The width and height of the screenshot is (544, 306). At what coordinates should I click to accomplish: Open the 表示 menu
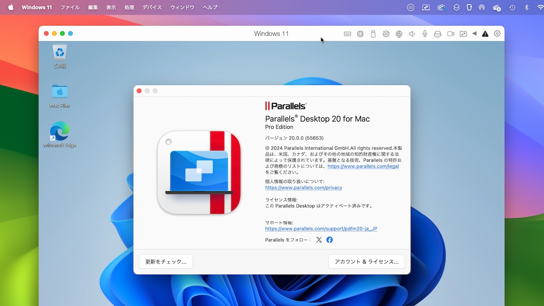click(x=111, y=7)
